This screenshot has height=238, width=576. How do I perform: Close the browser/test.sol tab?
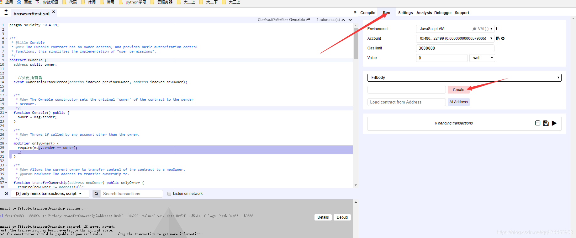[x=54, y=12]
